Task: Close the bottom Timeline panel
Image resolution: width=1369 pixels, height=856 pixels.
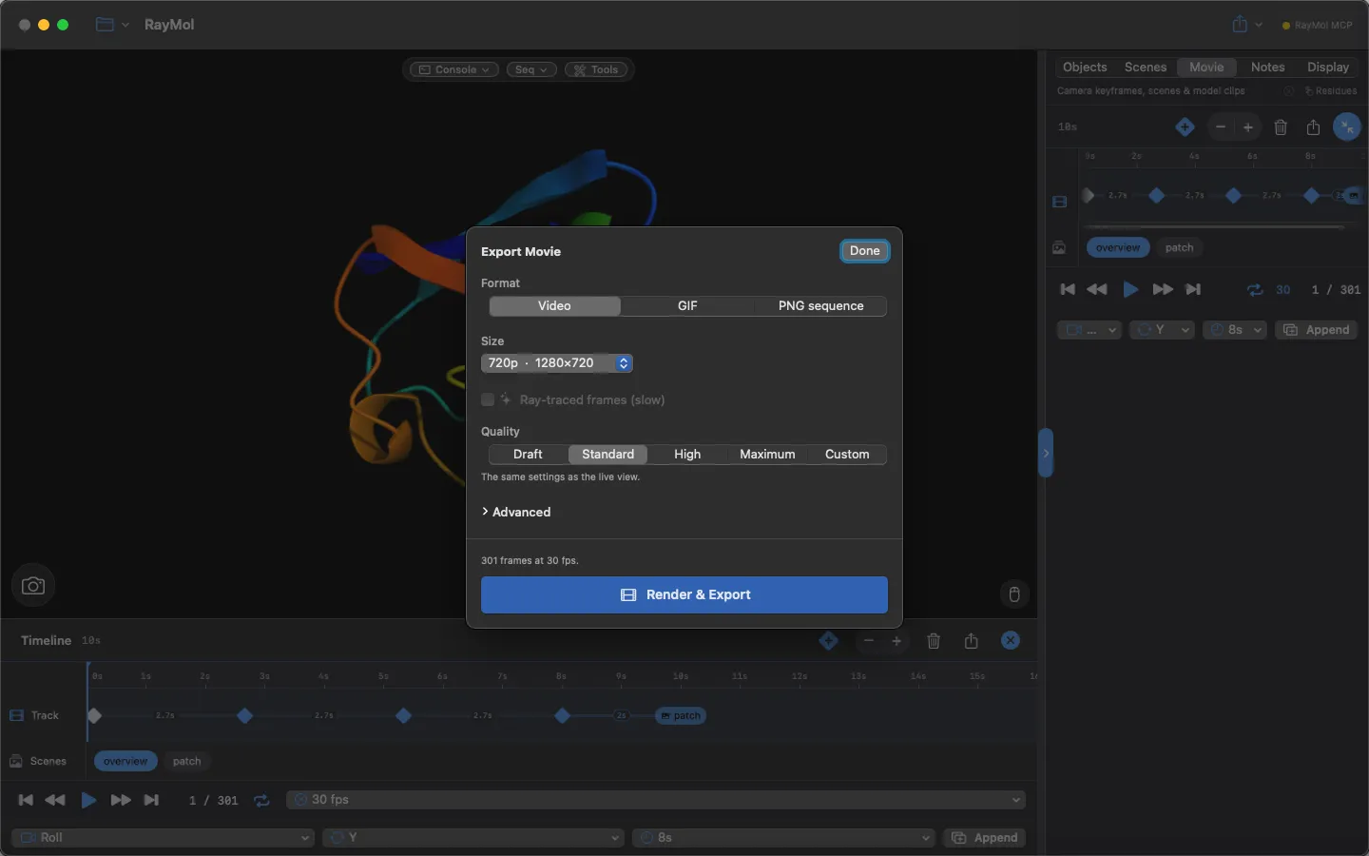Action: [1011, 641]
